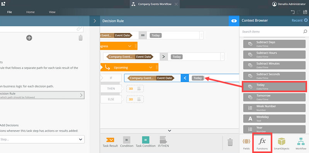Select the Tomorrow date function

[x=274, y=97]
